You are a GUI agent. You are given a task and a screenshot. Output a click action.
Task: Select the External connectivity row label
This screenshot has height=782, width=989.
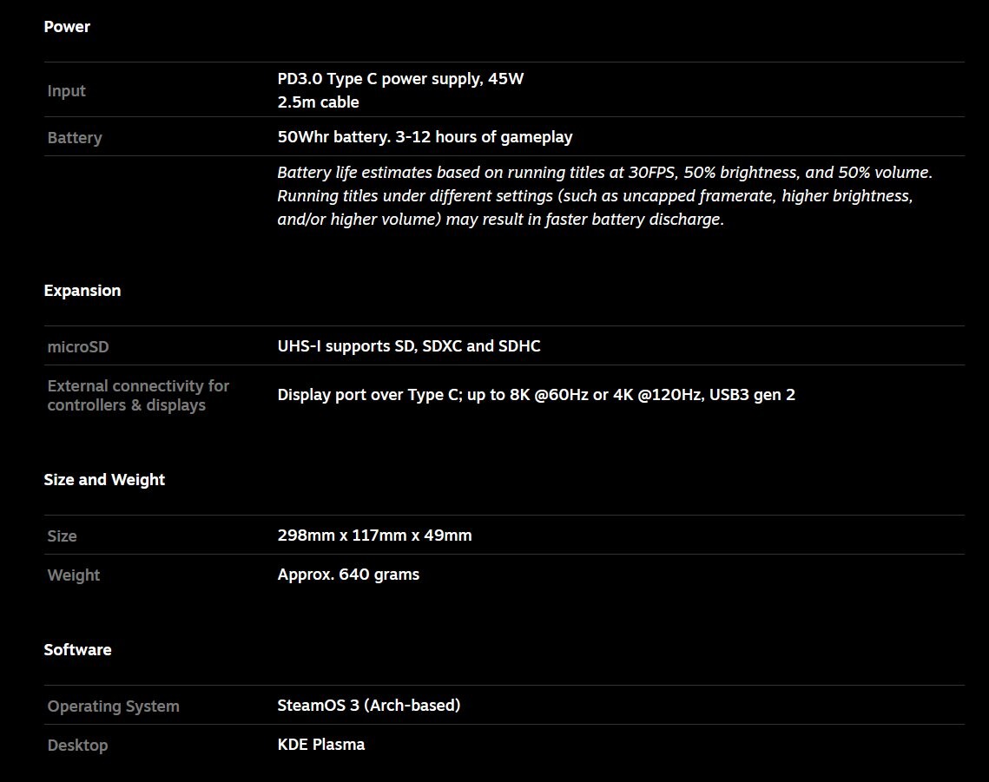coord(138,396)
